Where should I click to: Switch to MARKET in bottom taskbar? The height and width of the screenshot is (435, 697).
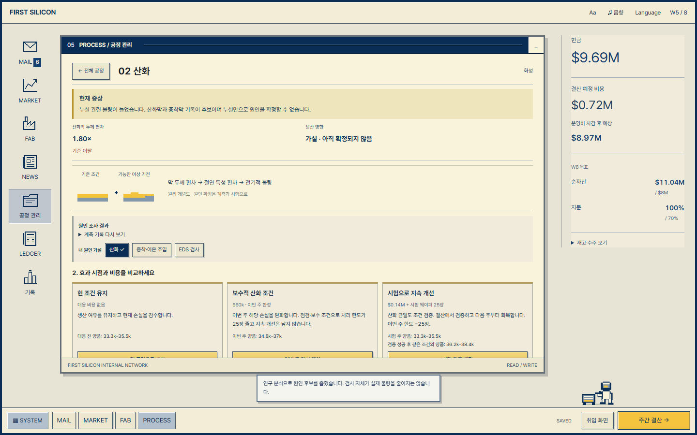pos(95,420)
